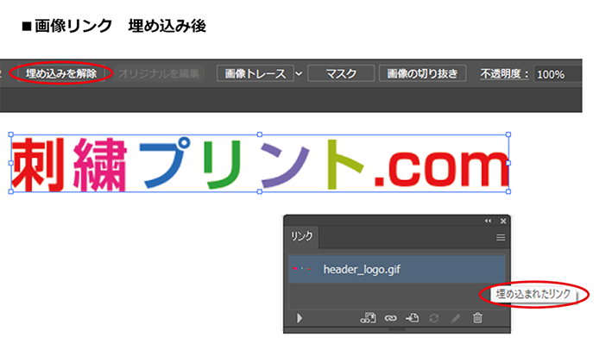Click the オリジナルを編集 button

(x=159, y=73)
